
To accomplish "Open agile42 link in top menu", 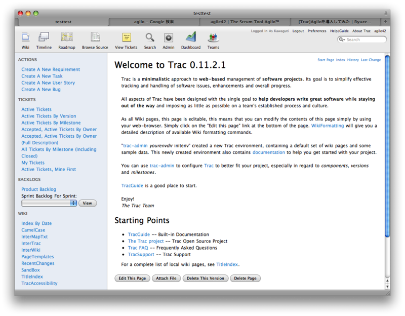I will 380,31.
